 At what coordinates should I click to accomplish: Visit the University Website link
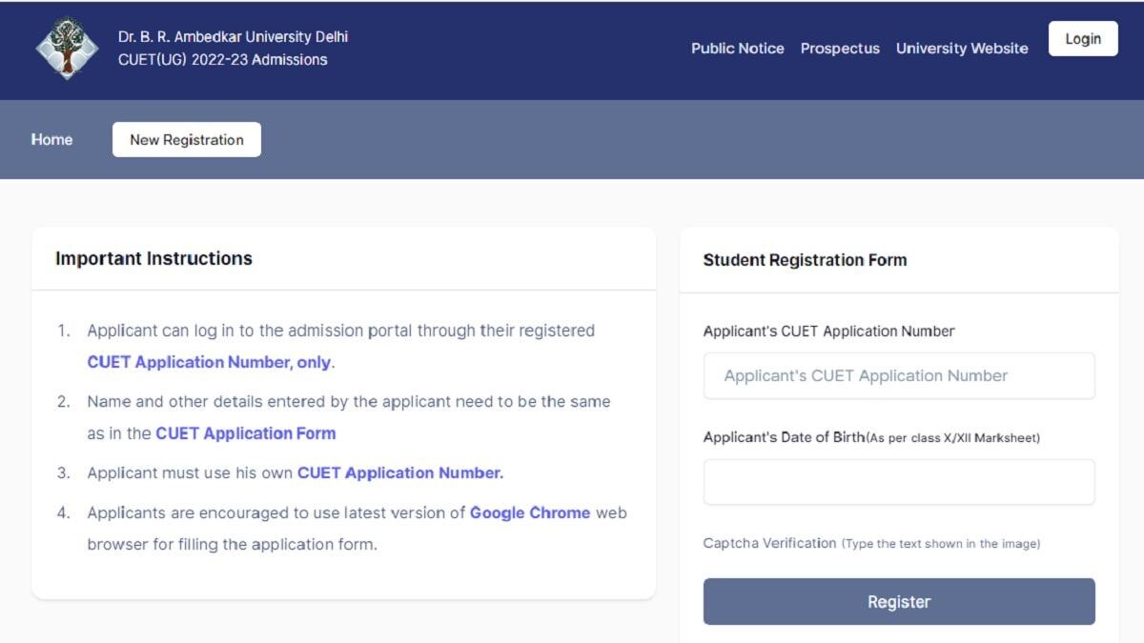click(x=962, y=48)
